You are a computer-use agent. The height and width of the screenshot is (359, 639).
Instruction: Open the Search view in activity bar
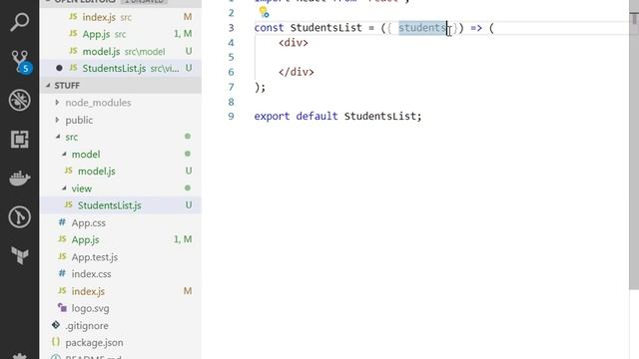(19, 22)
